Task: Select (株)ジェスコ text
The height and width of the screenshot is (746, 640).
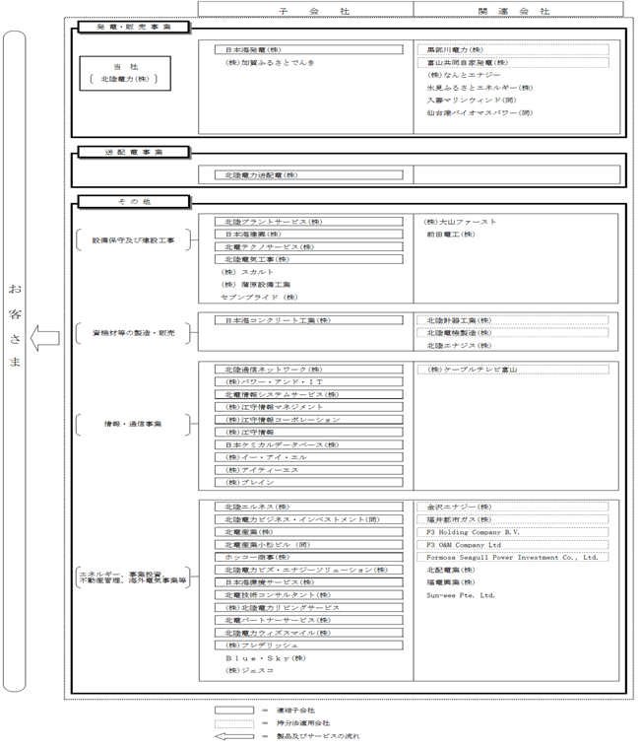Action: [249, 670]
